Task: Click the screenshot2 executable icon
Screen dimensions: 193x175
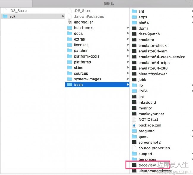Action: coord(134,142)
